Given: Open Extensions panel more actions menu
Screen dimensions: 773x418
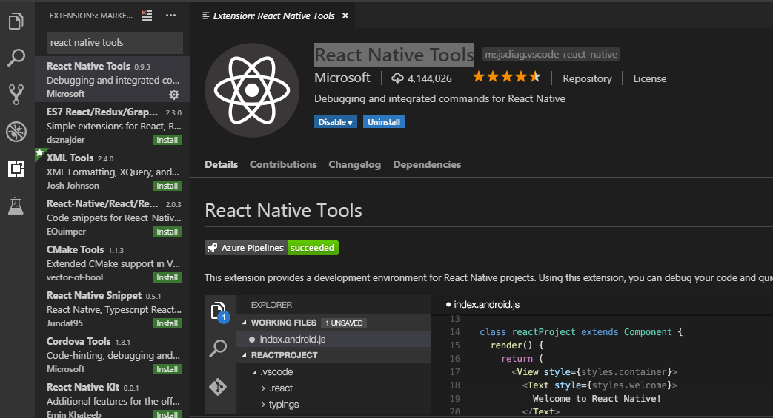Looking at the screenshot, I should point(170,16).
